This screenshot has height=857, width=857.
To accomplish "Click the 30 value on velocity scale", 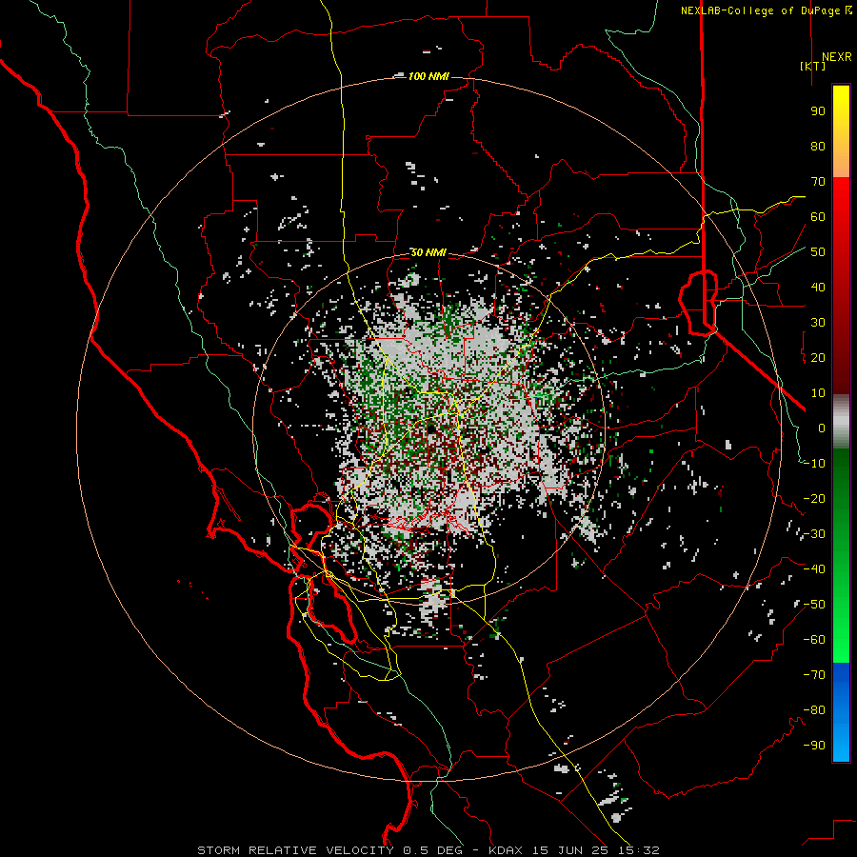I will (818, 323).
